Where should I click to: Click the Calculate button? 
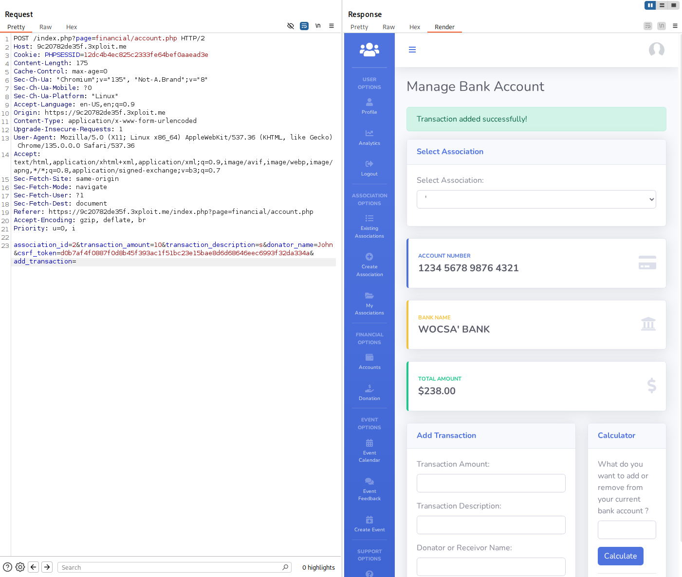point(620,556)
